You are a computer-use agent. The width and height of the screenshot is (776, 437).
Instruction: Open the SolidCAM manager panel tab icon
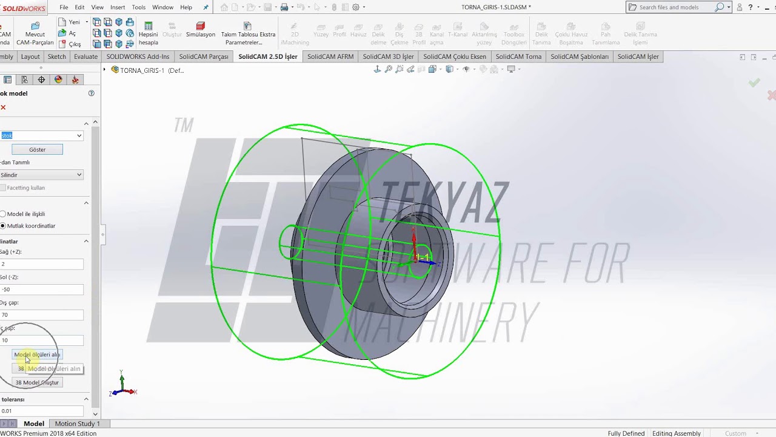(75, 80)
